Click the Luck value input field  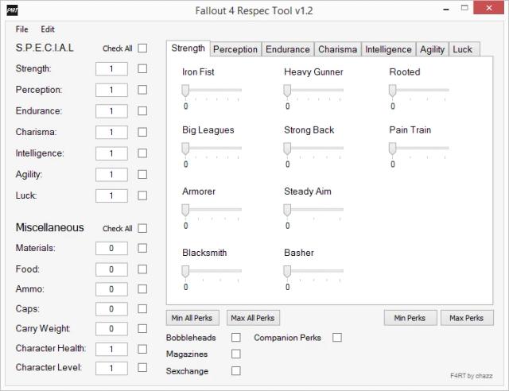coord(111,195)
